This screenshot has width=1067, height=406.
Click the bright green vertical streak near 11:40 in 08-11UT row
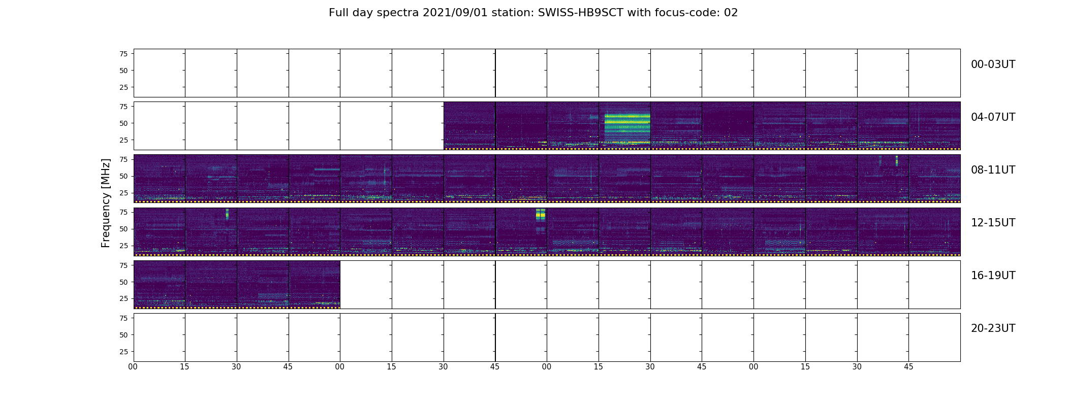[x=897, y=161]
